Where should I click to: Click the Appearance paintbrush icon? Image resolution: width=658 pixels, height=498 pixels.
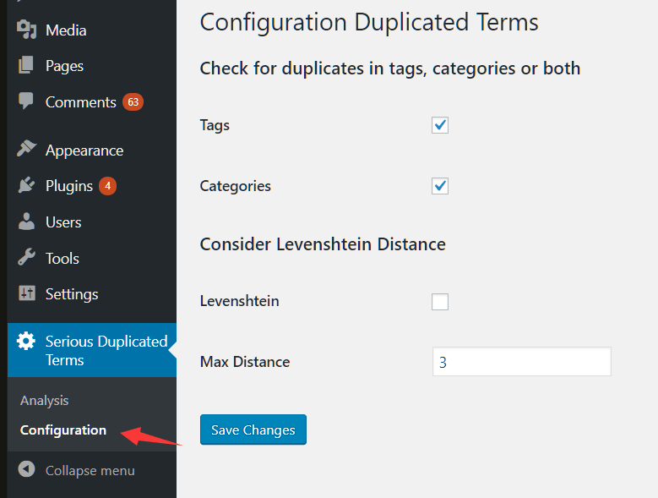26,149
